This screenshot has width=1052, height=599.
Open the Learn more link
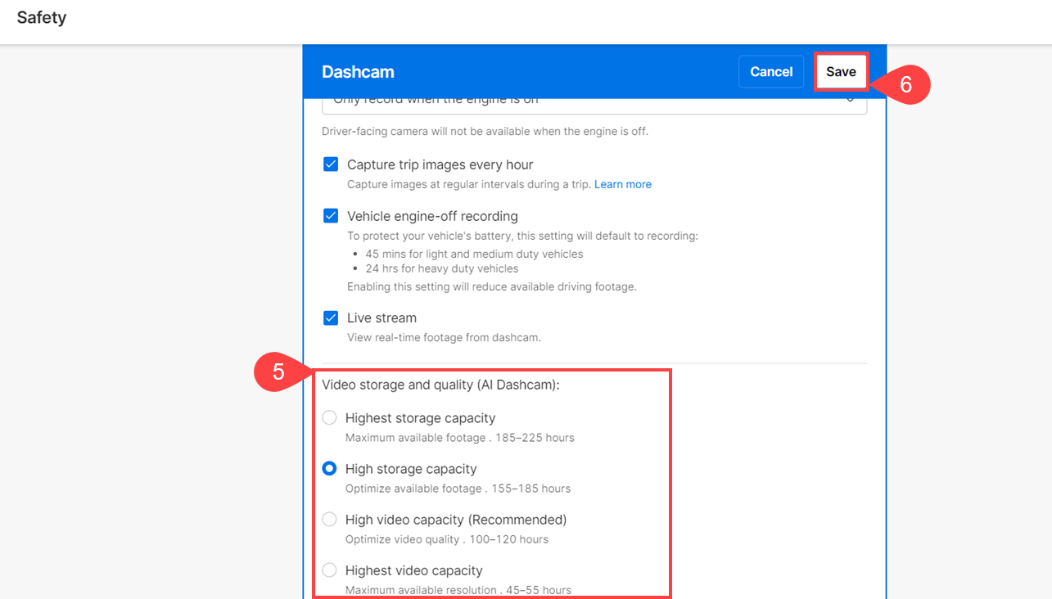623,184
